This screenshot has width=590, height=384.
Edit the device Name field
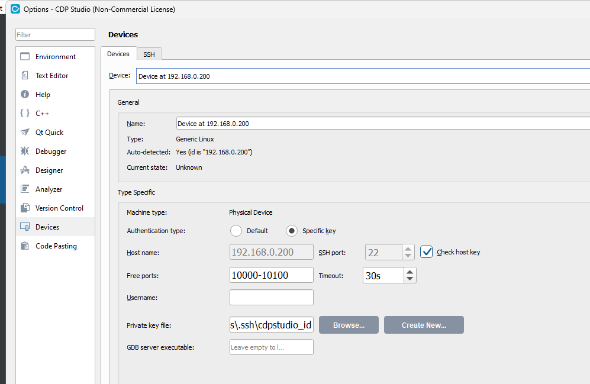tap(383, 123)
